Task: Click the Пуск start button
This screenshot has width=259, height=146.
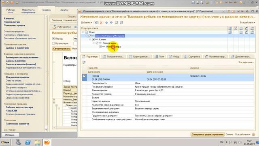Action: click(x=5, y=142)
